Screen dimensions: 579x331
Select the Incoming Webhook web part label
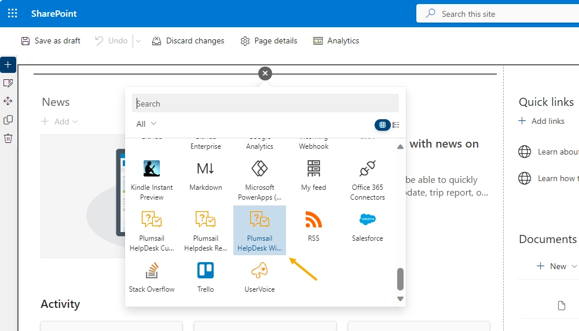pos(313,143)
